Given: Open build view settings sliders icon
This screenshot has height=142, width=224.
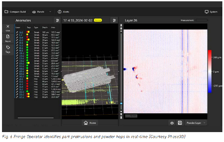Looking at the screenshot, I should (114, 20).
